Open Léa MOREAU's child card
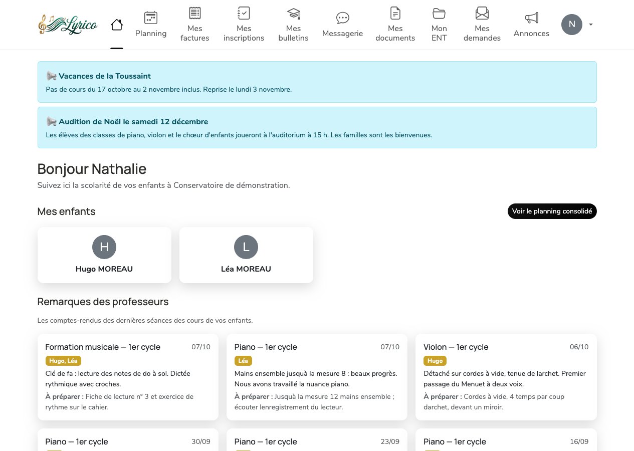The width and height of the screenshot is (634, 451). [x=246, y=255]
